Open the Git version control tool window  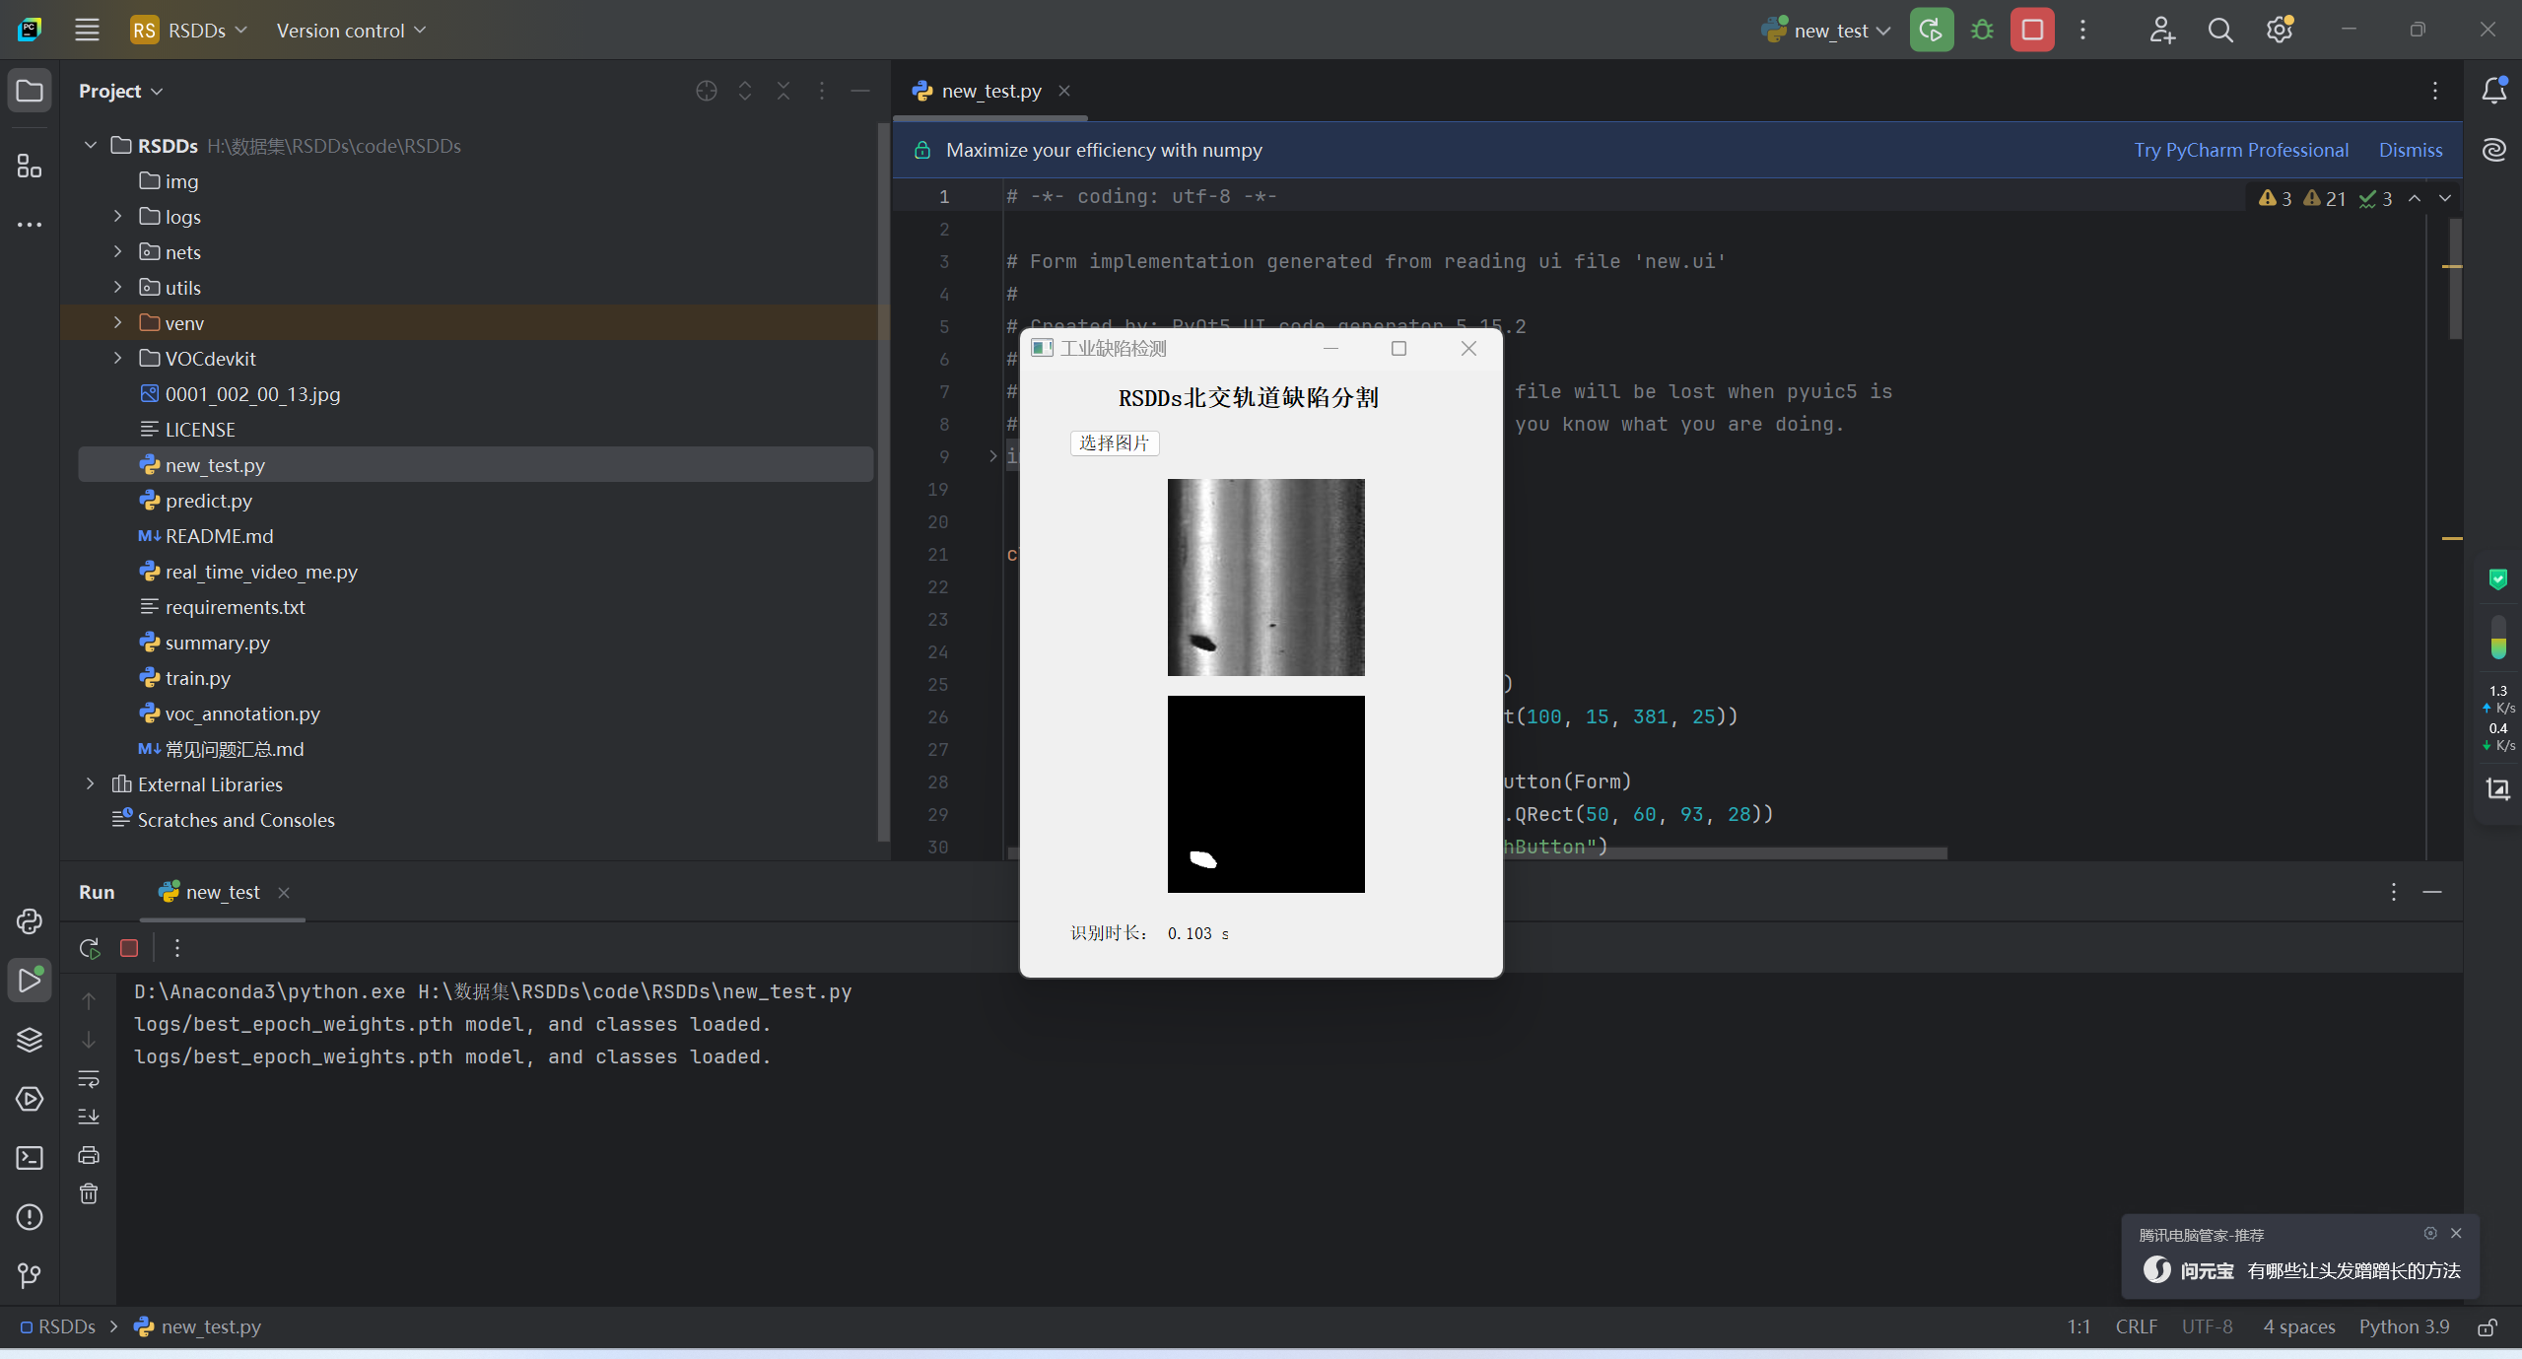(30, 1276)
